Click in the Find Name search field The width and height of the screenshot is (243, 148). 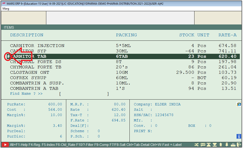[x=84, y=94]
